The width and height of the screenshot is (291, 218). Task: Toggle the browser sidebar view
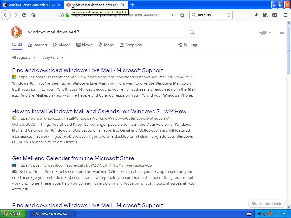[275, 15]
